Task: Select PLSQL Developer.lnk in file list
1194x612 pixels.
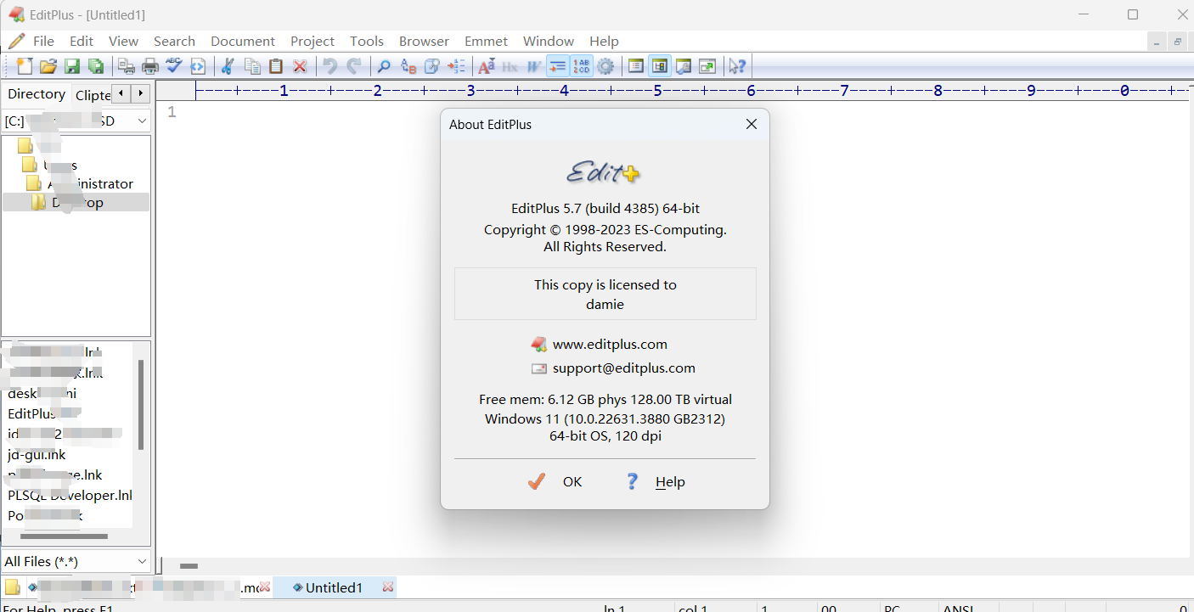Action: [70, 495]
